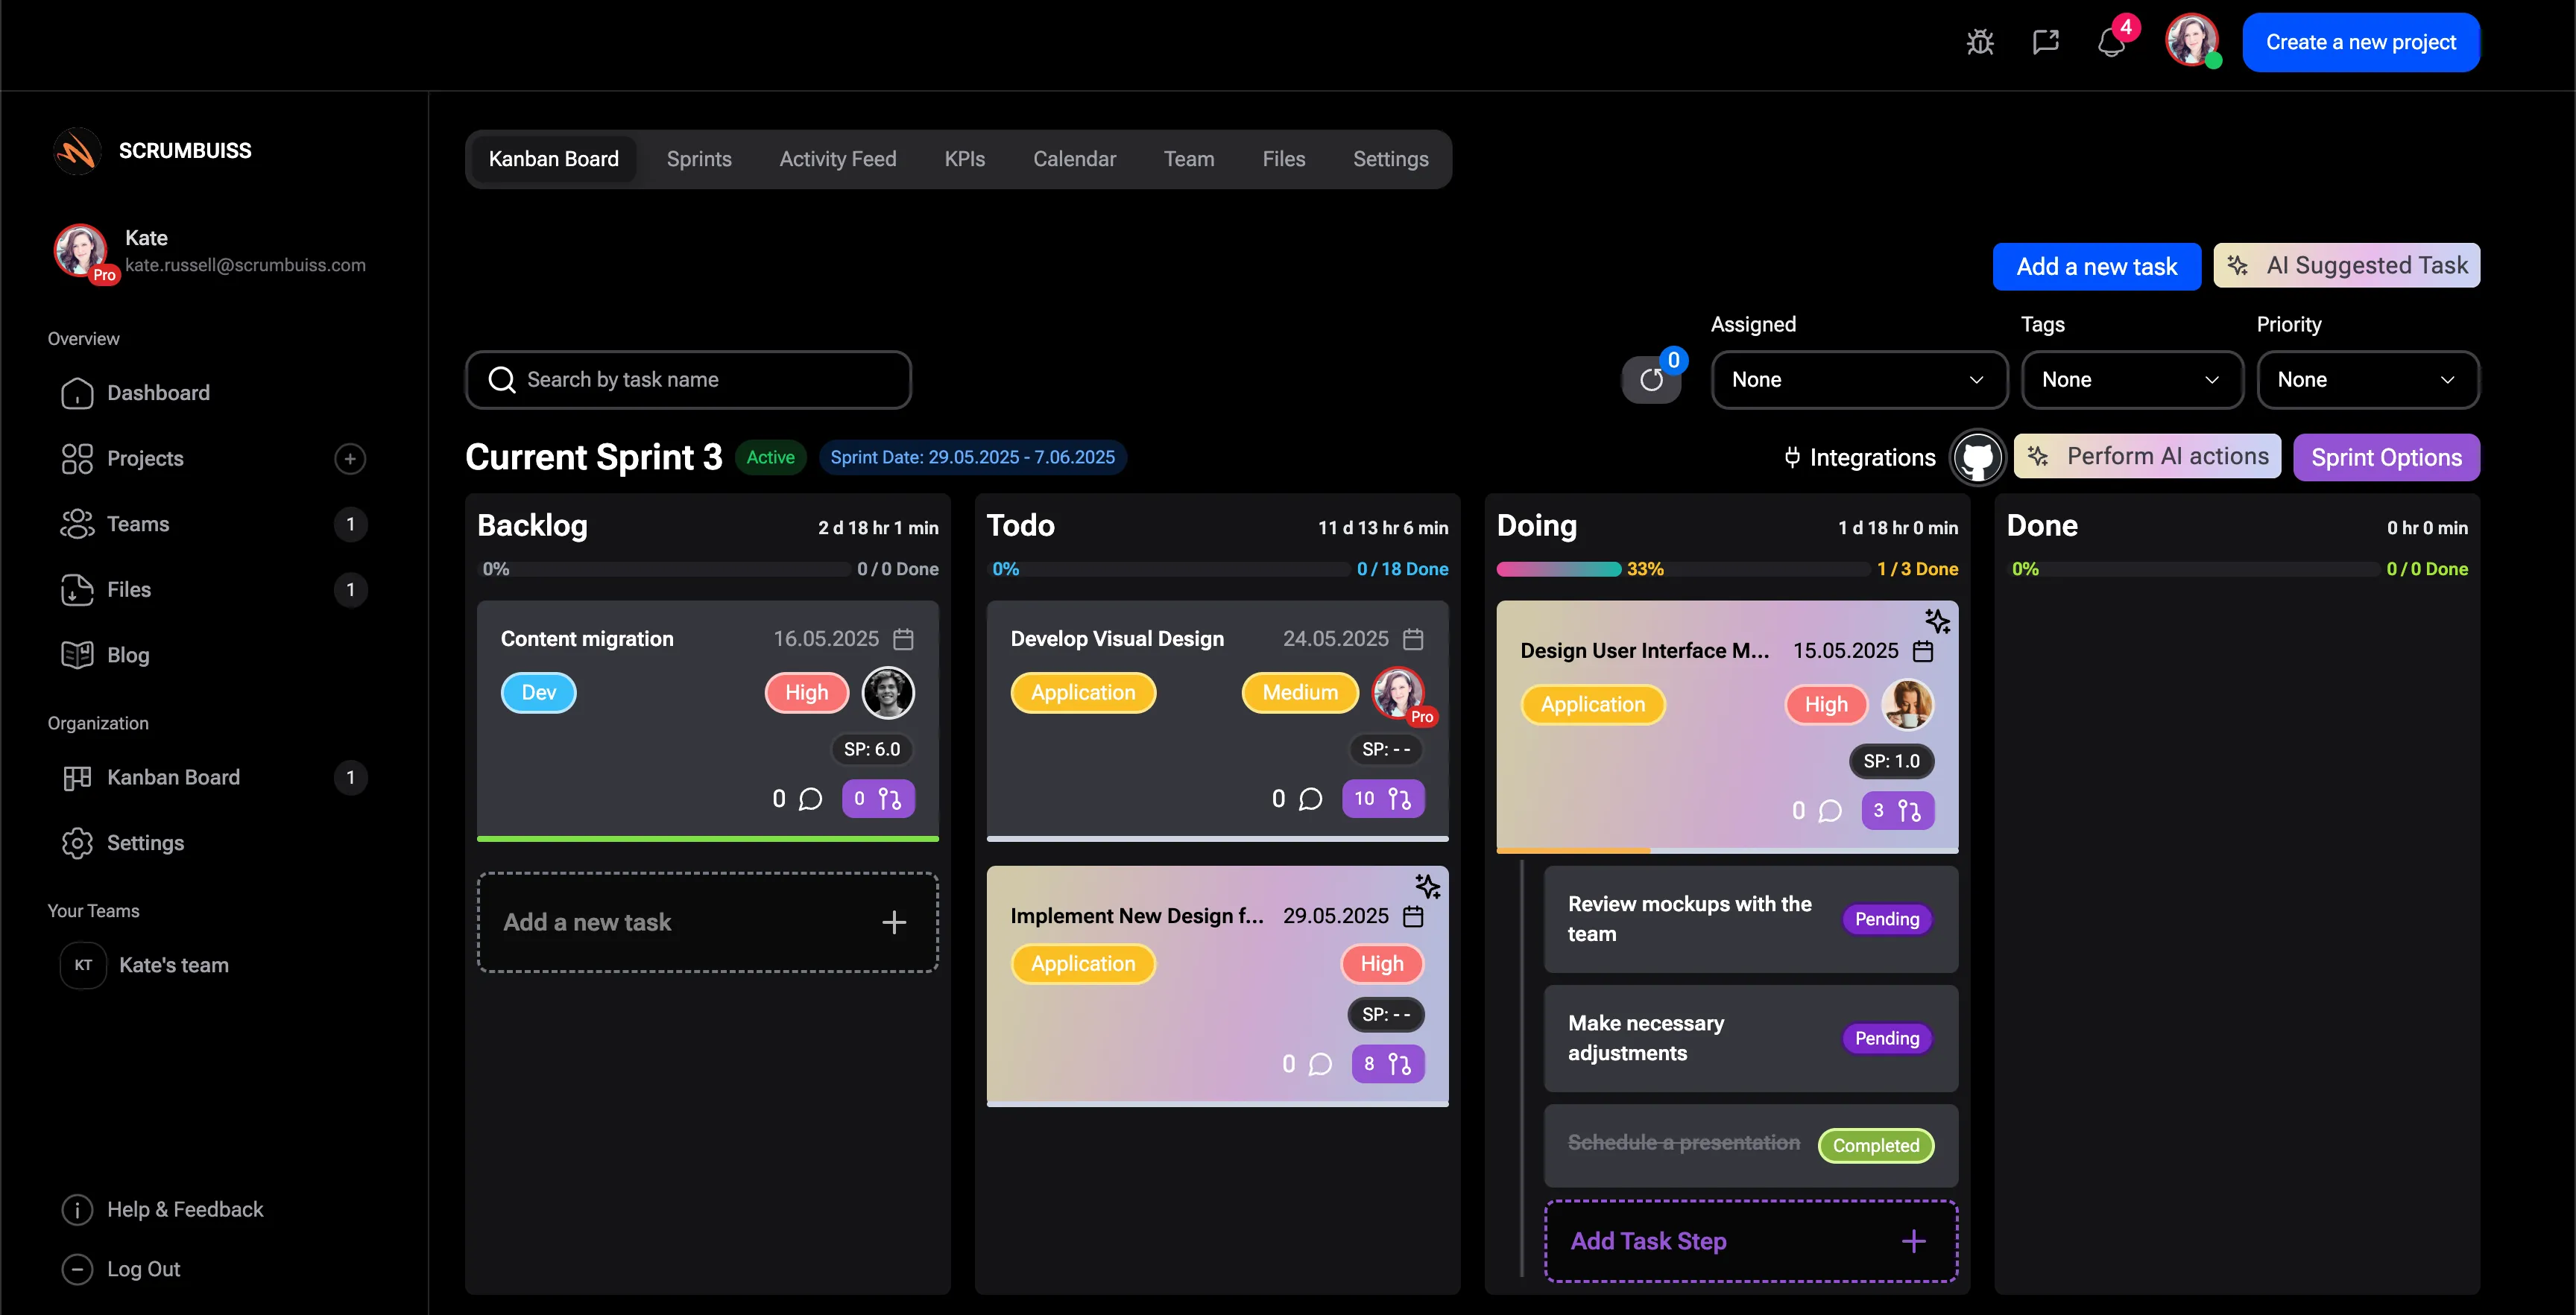2576x1315 pixels.
Task: Click the reset filters refresh icon
Action: (x=1651, y=380)
